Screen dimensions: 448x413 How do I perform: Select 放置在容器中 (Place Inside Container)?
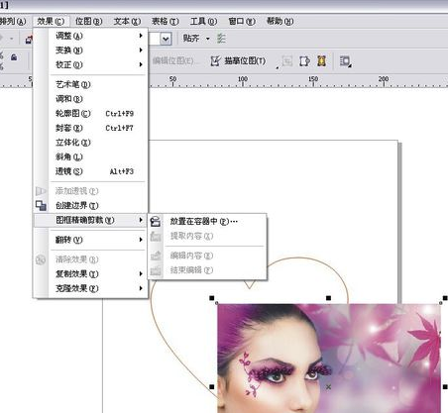coord(207,221)
